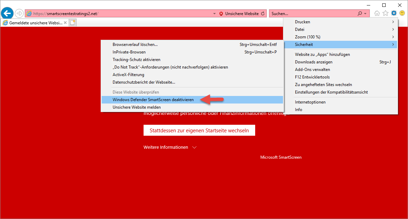This screenshot has height=219, width=408.
Task: Open a new tab button
Action: coord(73,23)
